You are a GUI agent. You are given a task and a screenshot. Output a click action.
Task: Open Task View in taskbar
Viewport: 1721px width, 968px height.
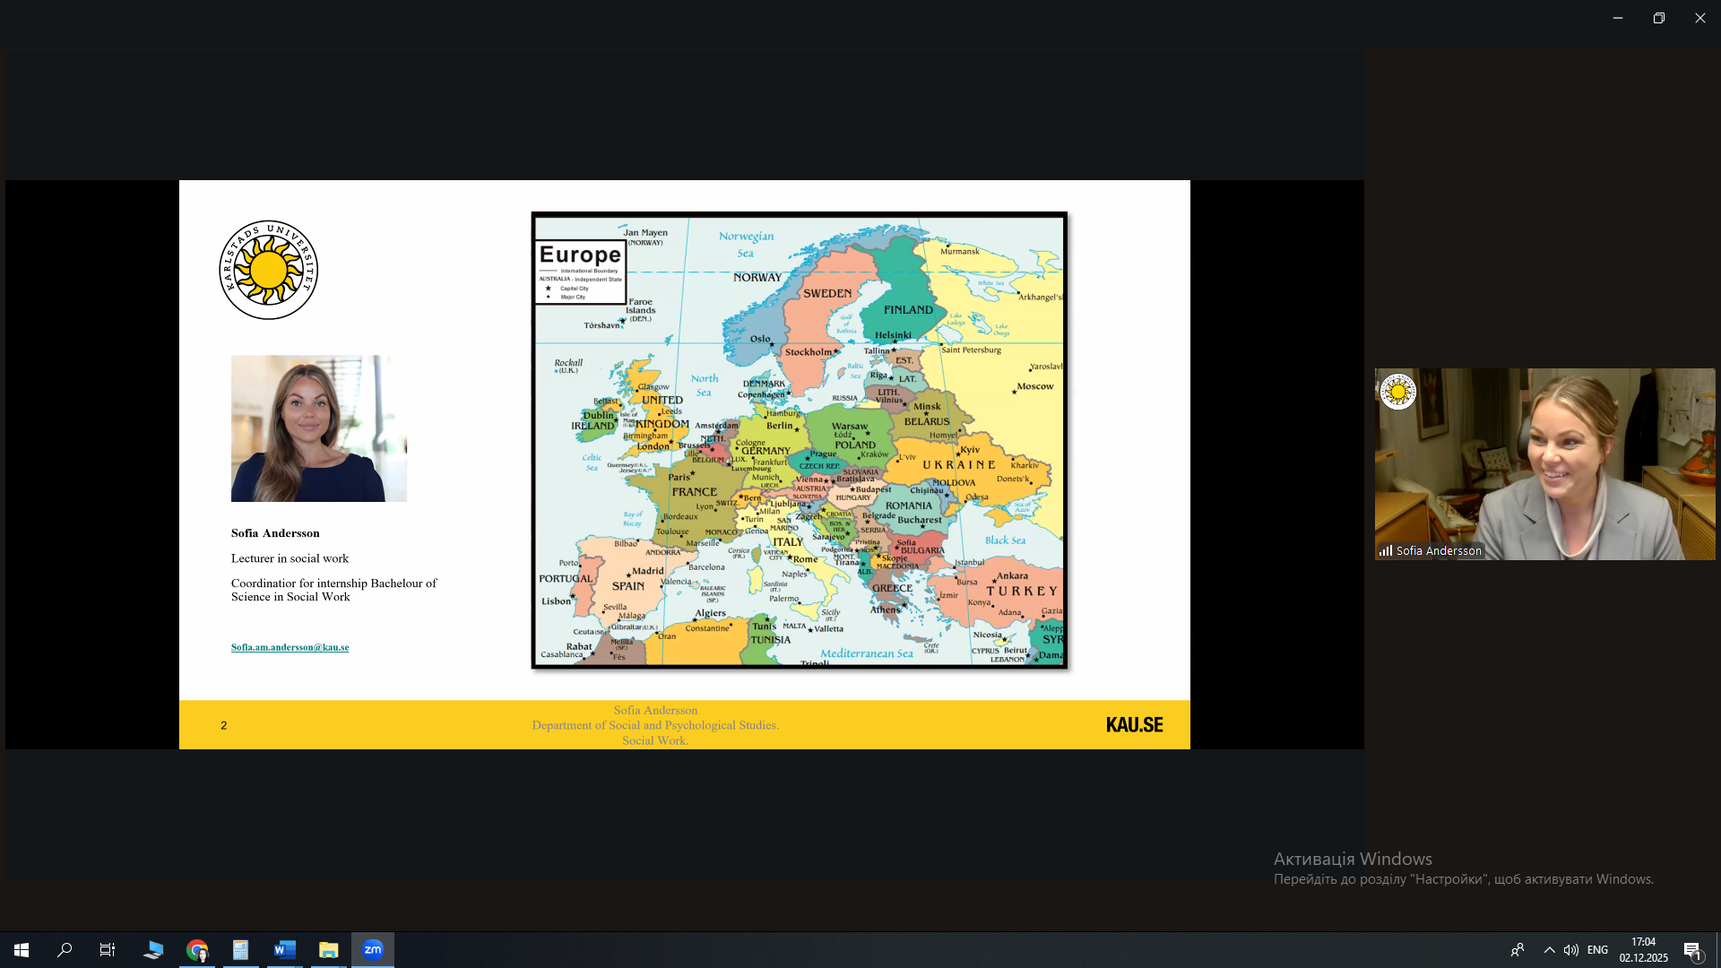tap(108, 949)
